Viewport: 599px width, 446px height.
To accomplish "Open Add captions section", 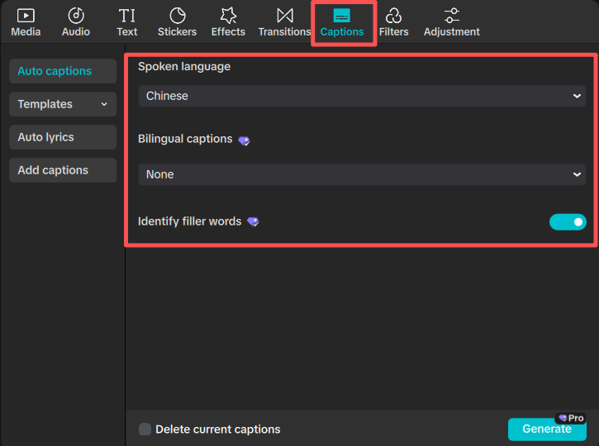I will (63, 170).
